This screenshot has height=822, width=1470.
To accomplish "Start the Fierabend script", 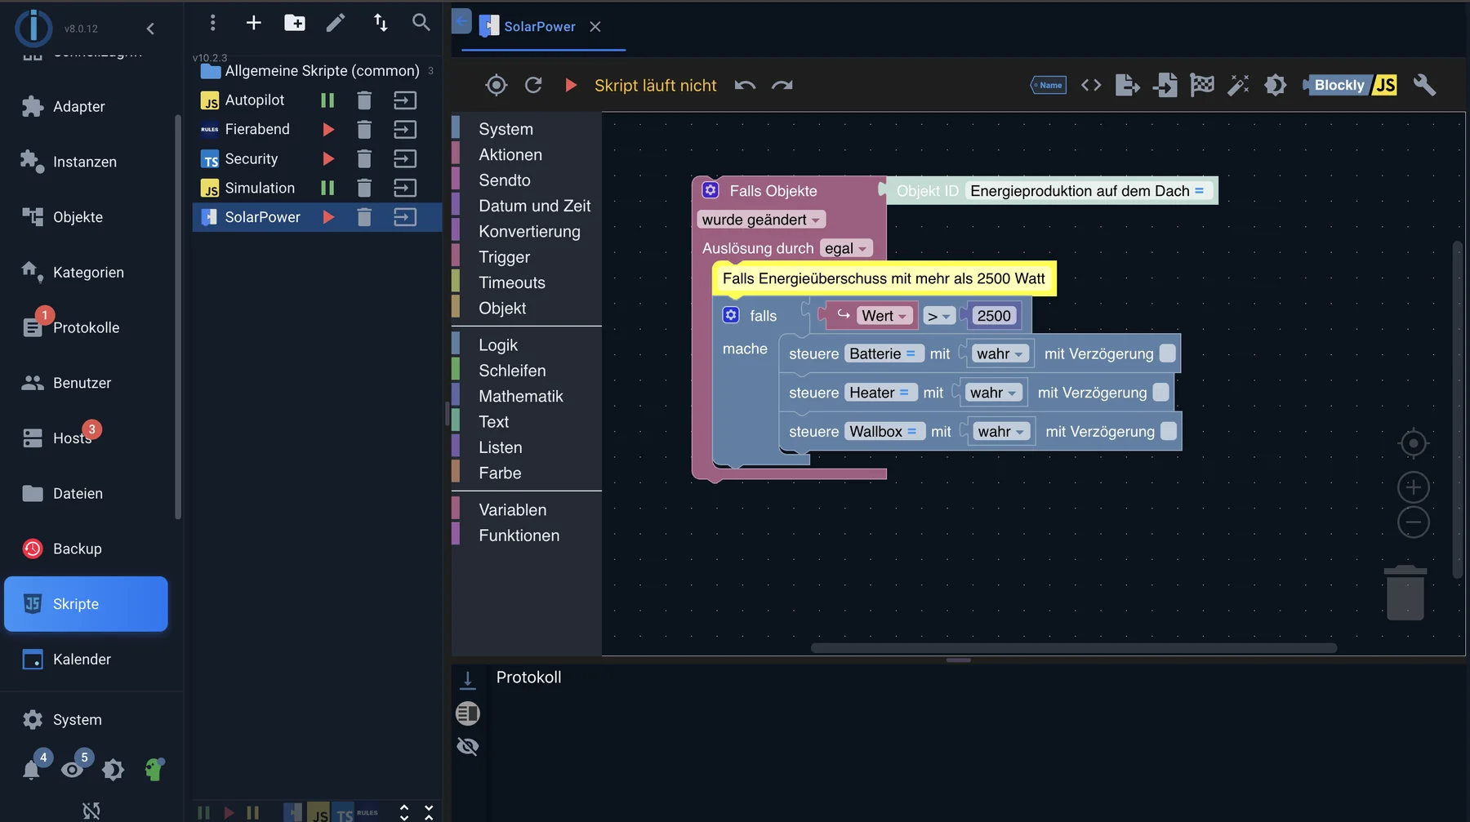I will 328,130.
